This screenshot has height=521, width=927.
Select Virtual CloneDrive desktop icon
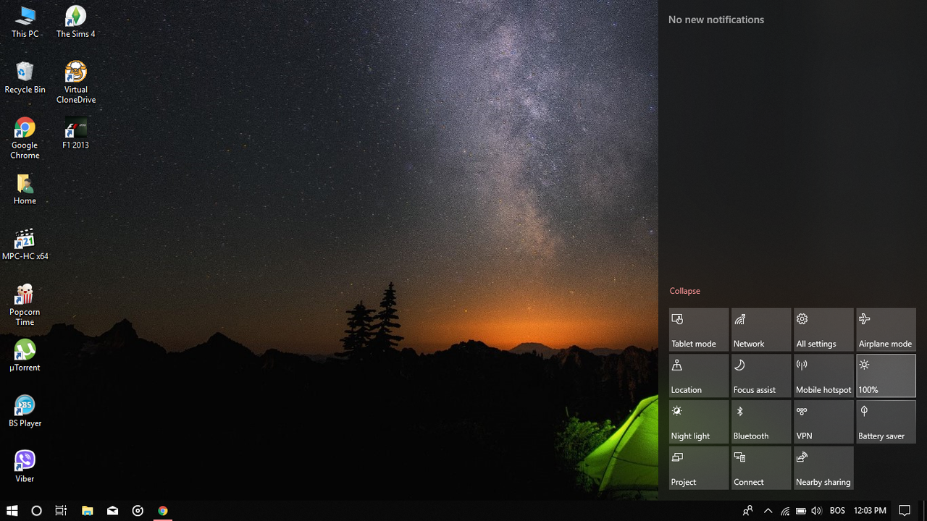pyautogui.click(x=75, y=82)
